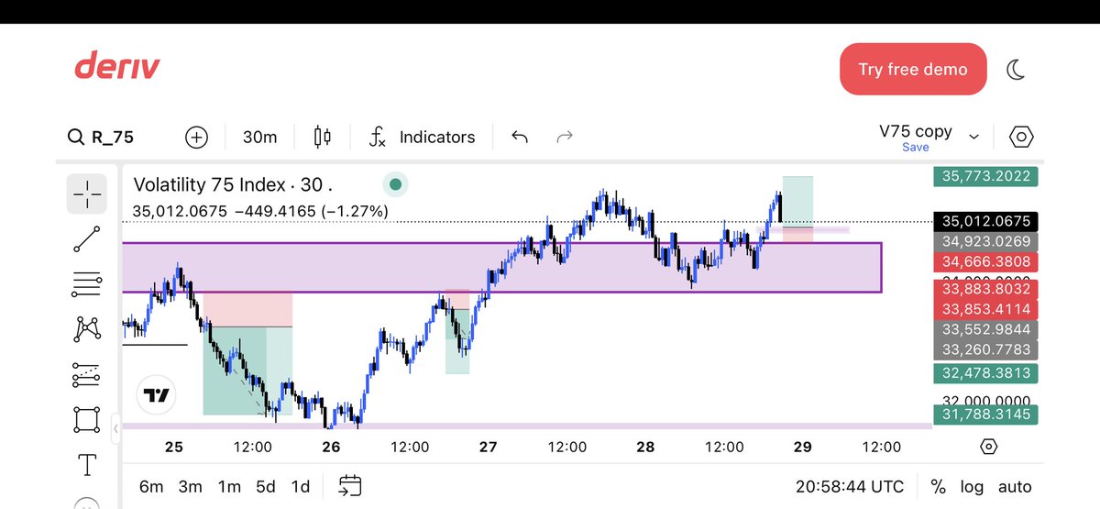Viewport: 1100px width, 509px height.
Task: Click the Deriv logo
Action: pyautogui.click(x=117, y=67)
